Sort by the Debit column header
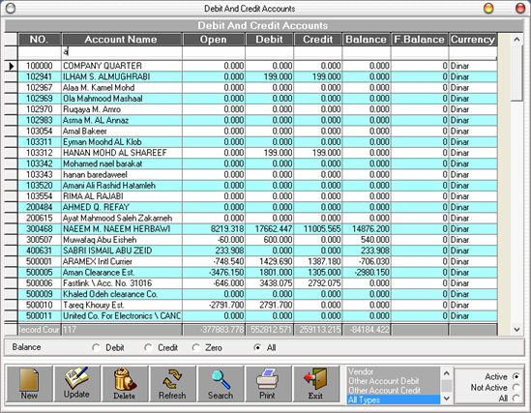 [x=269, y=40]
